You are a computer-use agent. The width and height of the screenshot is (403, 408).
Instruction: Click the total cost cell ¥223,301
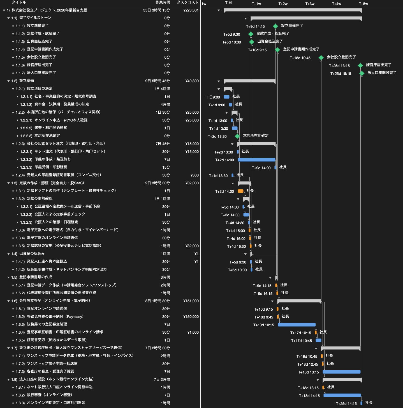[x=191, y=10]
